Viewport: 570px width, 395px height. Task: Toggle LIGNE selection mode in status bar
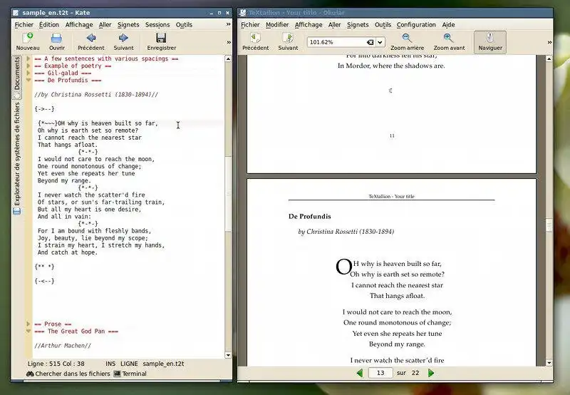[129, 364]
